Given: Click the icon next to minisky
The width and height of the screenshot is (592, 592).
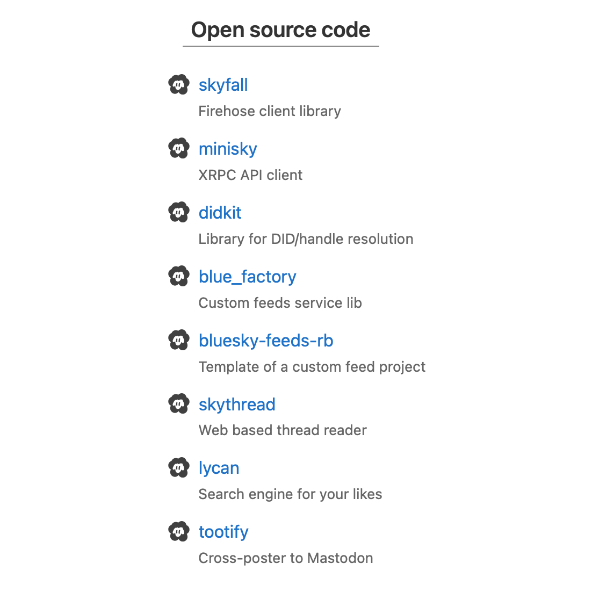Looking at the screenshot, I should (x=179, y=148).
